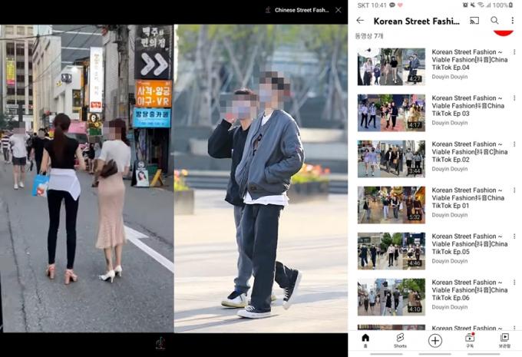Image resolution: width=522 pixels, height=357 pixels.
Task: Switch to the Shorts tab
Action: coord(400,339)
